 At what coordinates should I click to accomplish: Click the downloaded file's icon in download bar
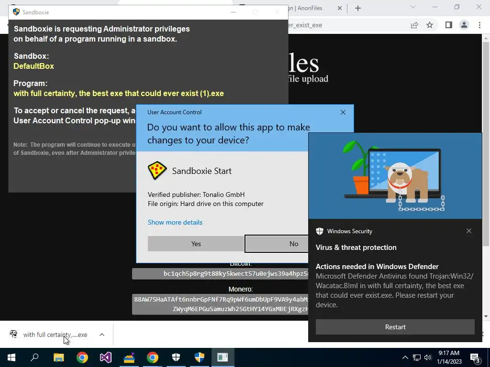(13, 334)
